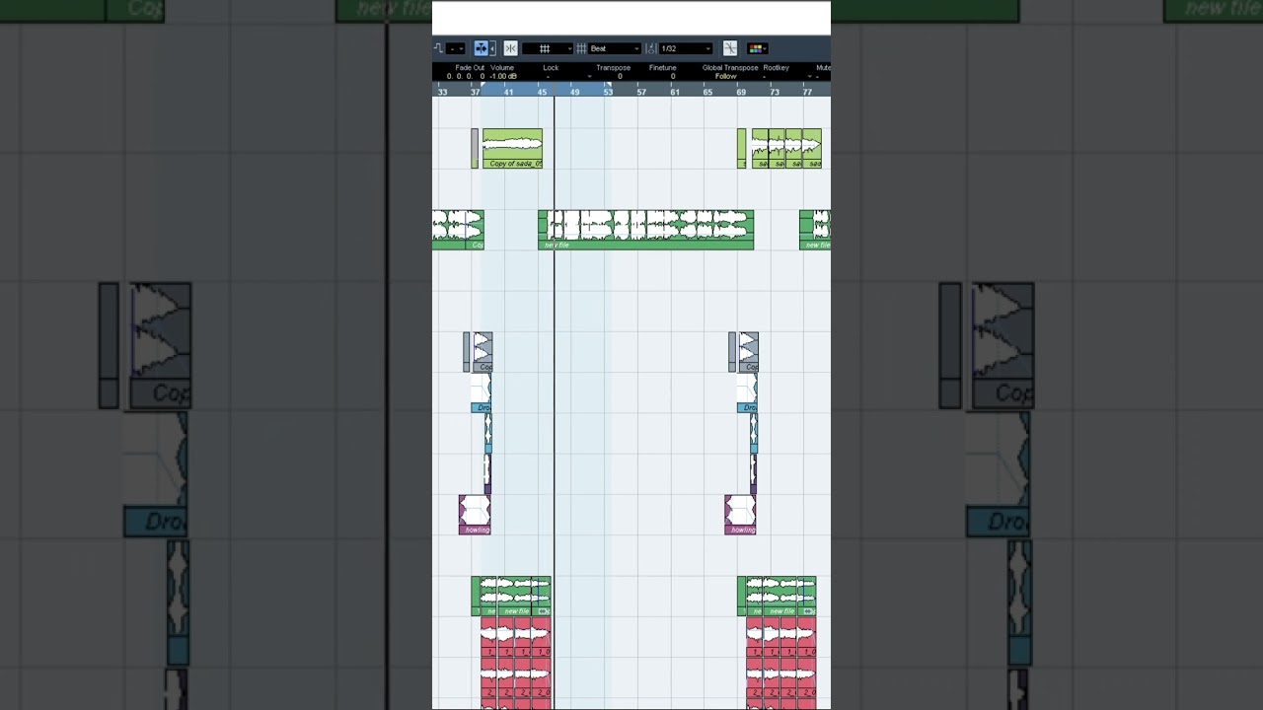Screen dimensions: 1263x710
Task: Click the left locator marker near bar 37
Action: (483, 85)
